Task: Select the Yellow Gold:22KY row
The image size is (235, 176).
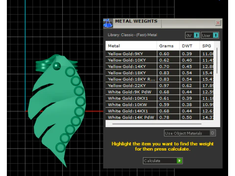Action: pyautogui.click(x=160, y=86)
